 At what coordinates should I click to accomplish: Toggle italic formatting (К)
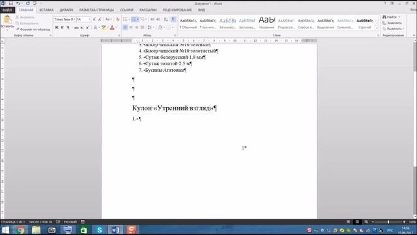[x=63, y=27]
